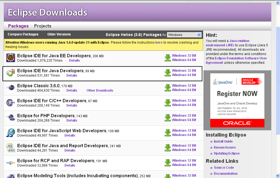Open Eclipse Foundation Software User Agreement link
This screenshot has width=280, height=178.
pyautogui.click(x=236, y=60)
